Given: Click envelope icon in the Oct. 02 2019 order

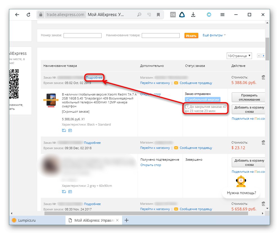Looking at the screenshot, I should click(x=176, y=83).
